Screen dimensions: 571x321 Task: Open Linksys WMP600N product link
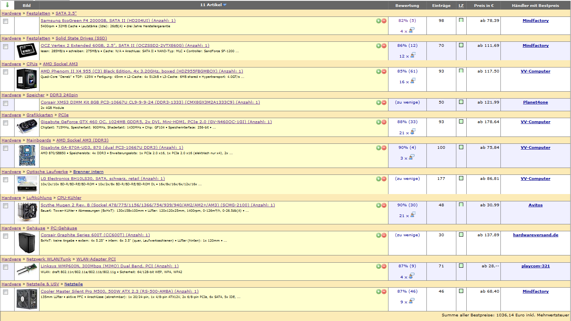(x=110, y=266)
